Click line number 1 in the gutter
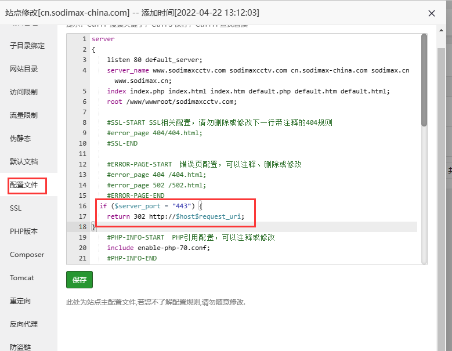 coord(84,39)
